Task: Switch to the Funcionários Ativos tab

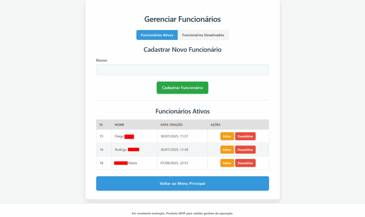Action: (x=157, y=35)
